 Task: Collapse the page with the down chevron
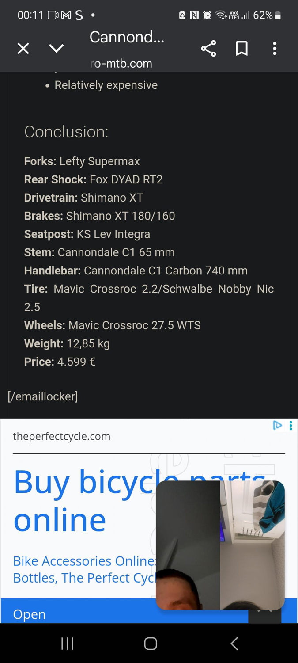[x=56, y=49]
